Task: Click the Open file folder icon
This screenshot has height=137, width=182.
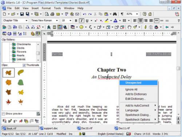Action: pos(13,14)
